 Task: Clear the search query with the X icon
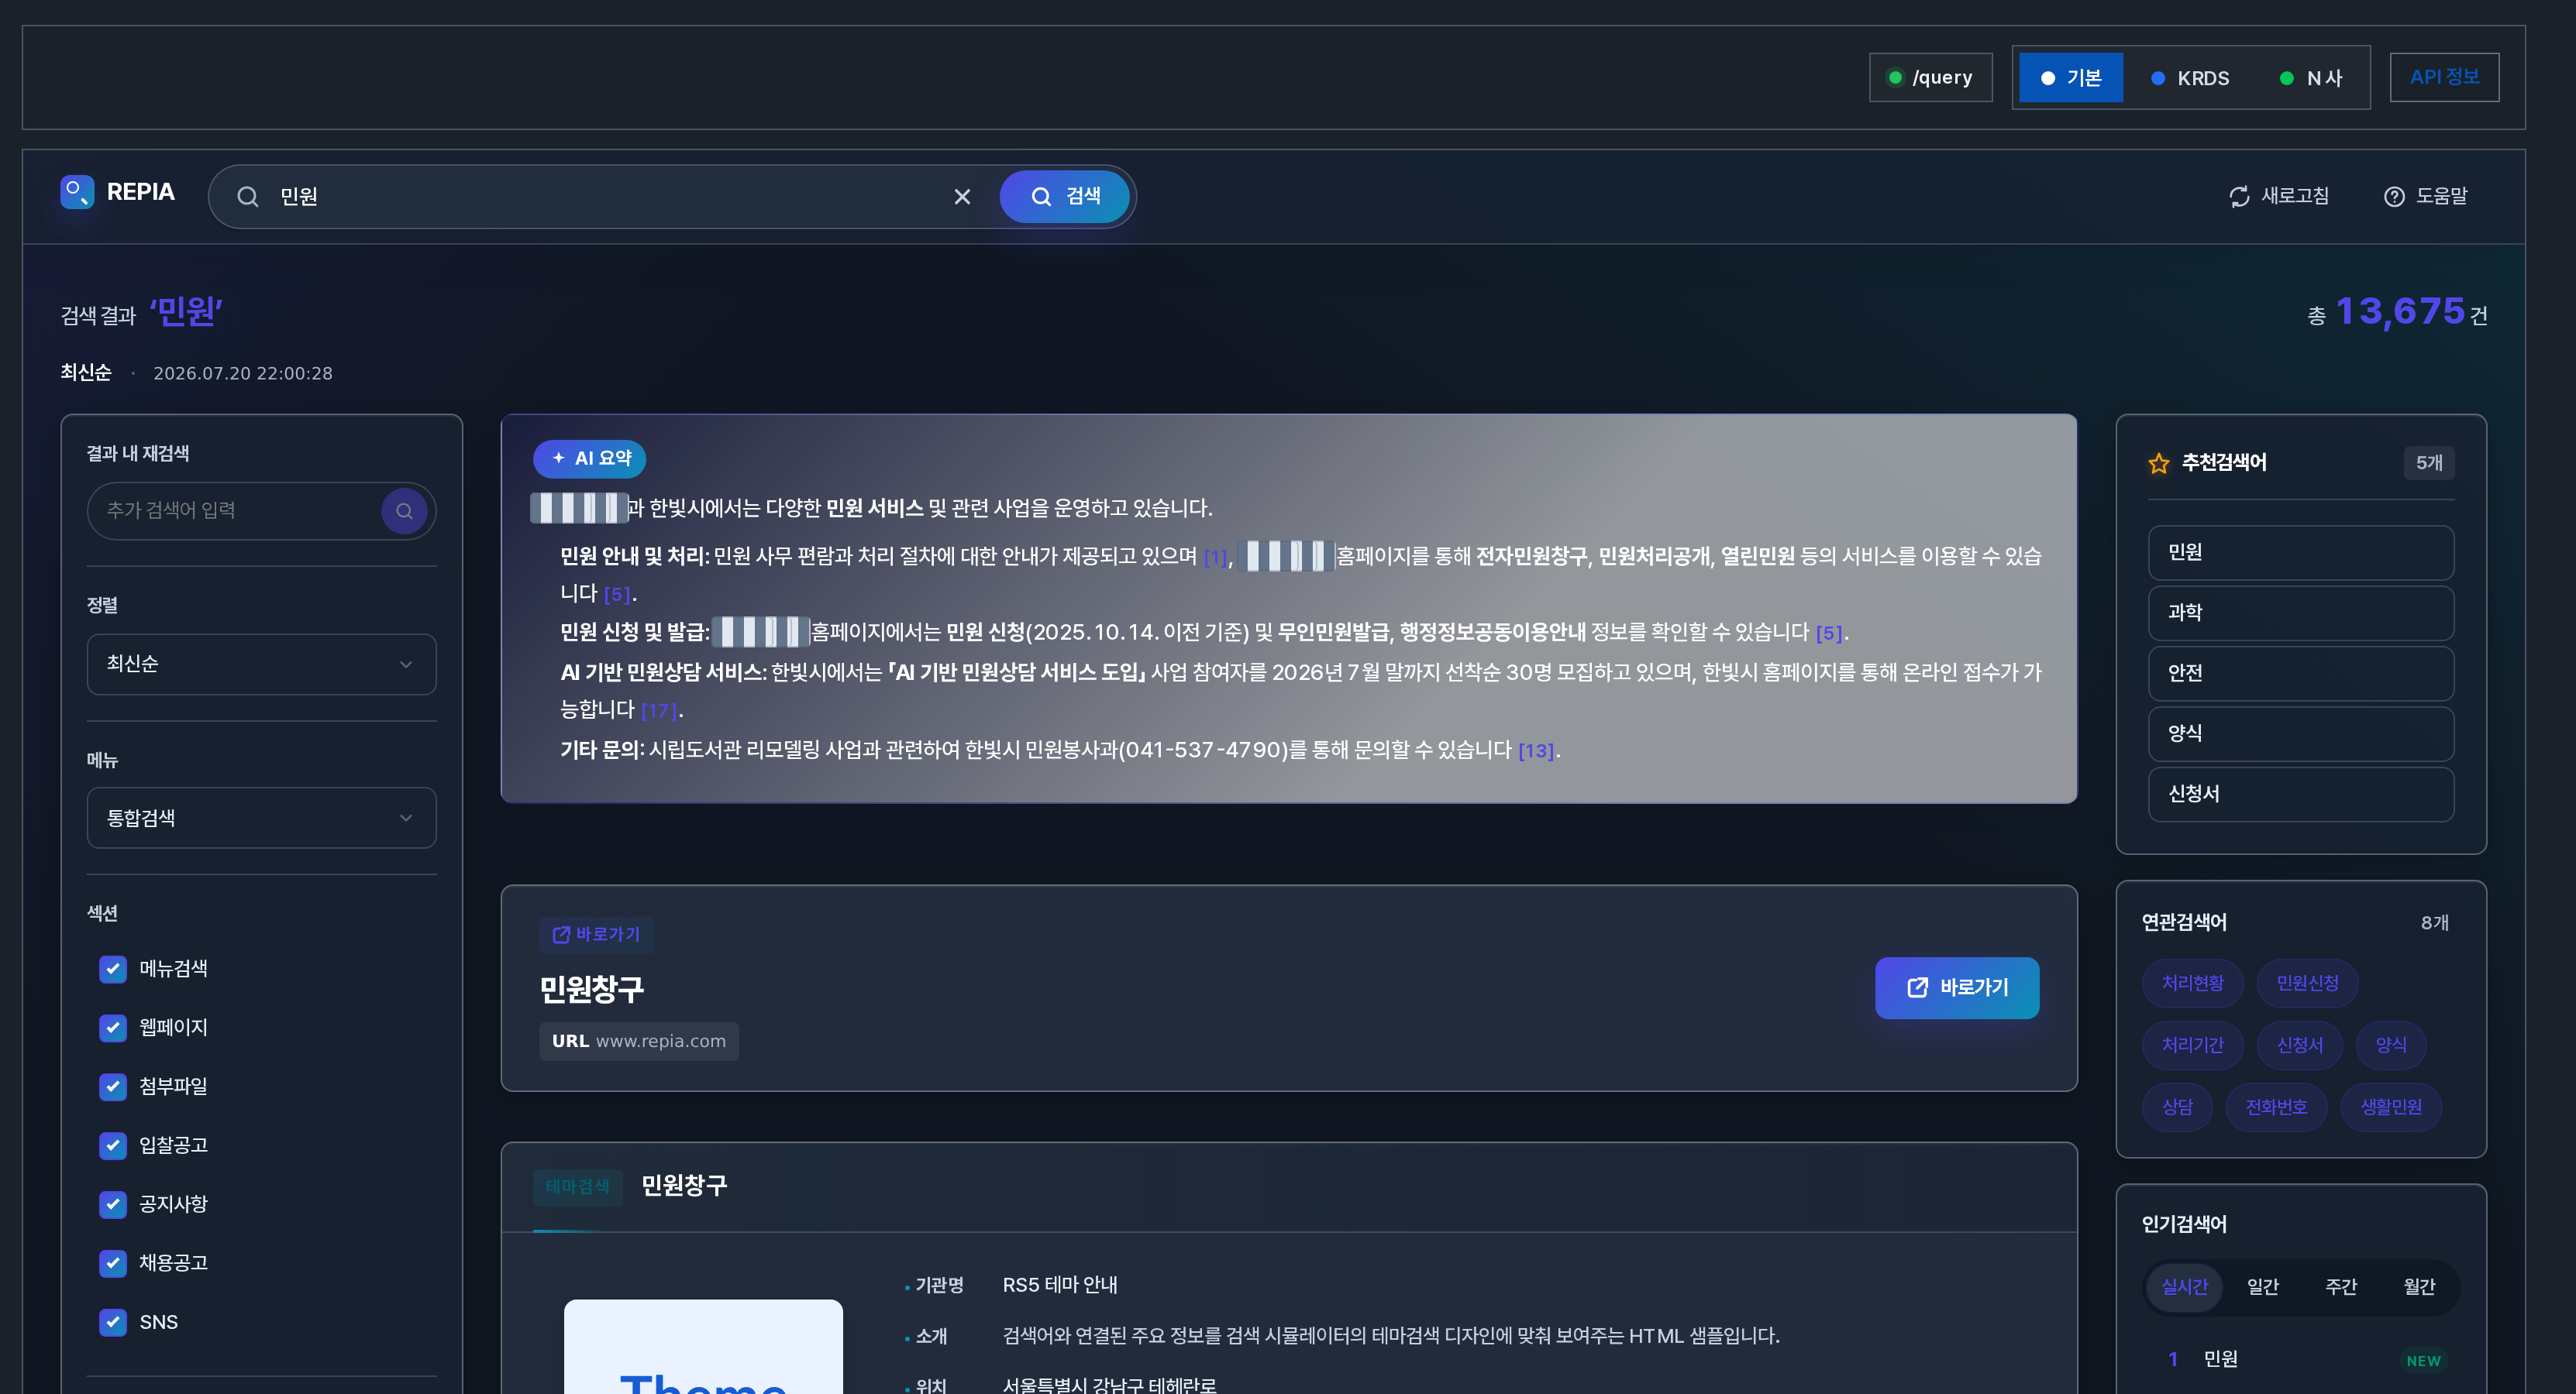[962, 197]
